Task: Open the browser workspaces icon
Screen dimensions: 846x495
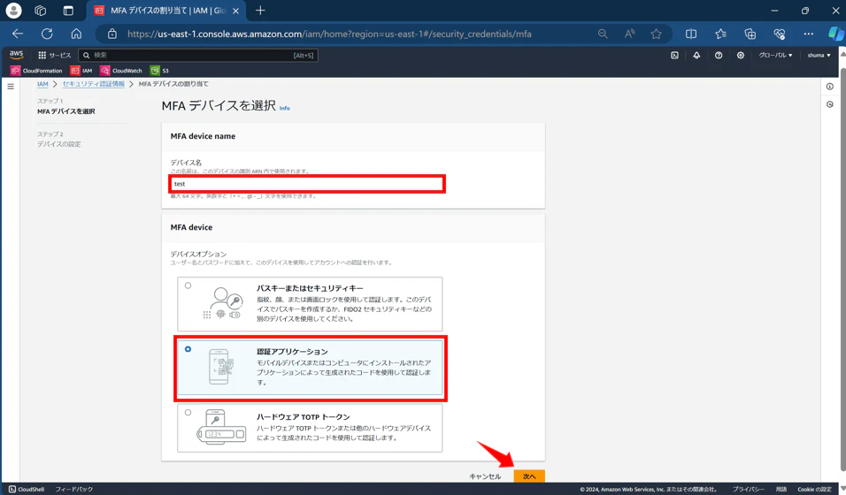Action: pos(41,11)
